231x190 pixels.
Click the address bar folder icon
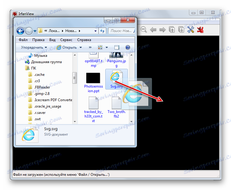tap(40, 31)
